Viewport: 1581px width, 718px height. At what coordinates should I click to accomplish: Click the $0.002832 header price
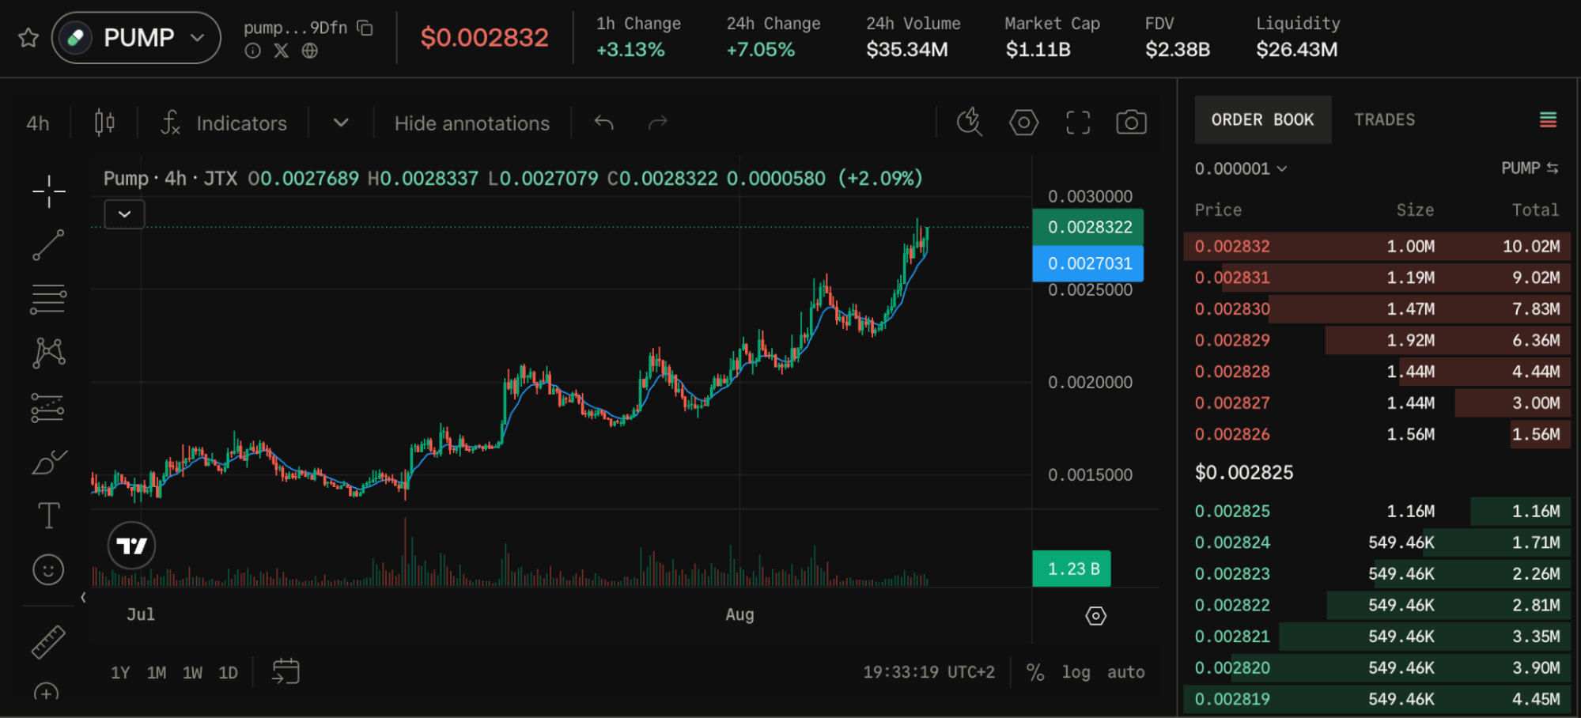[x=484, y=37]
